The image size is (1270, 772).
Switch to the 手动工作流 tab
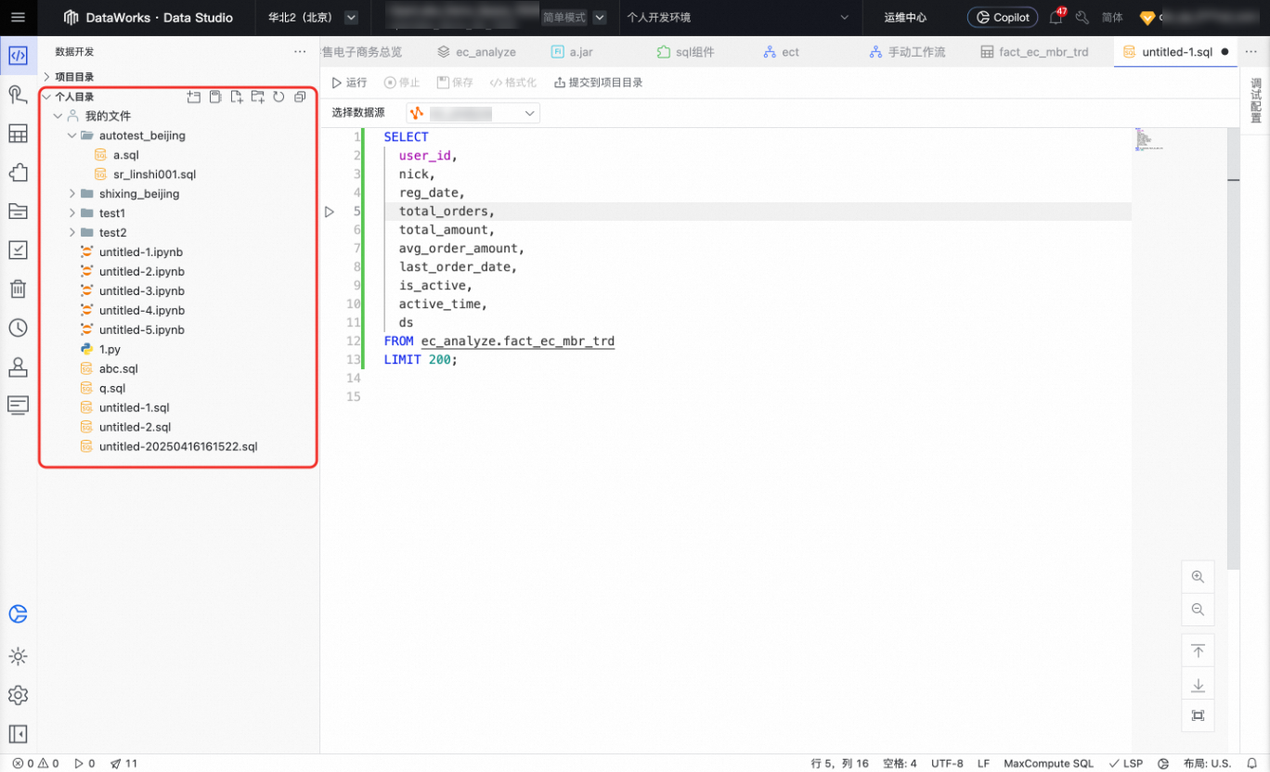coord(907,52)
